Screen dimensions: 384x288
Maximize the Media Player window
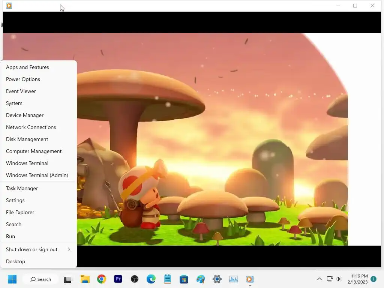(x=355, y=6)
